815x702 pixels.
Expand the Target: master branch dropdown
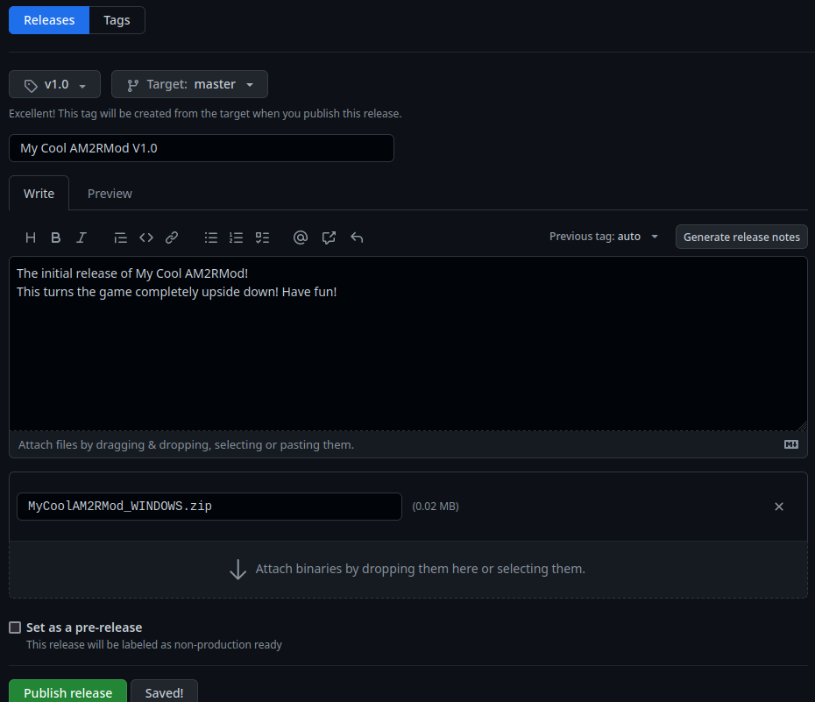[x=189, y=84]
